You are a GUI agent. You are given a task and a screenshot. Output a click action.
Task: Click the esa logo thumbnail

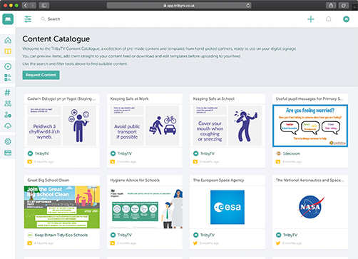tap(227, 207)
